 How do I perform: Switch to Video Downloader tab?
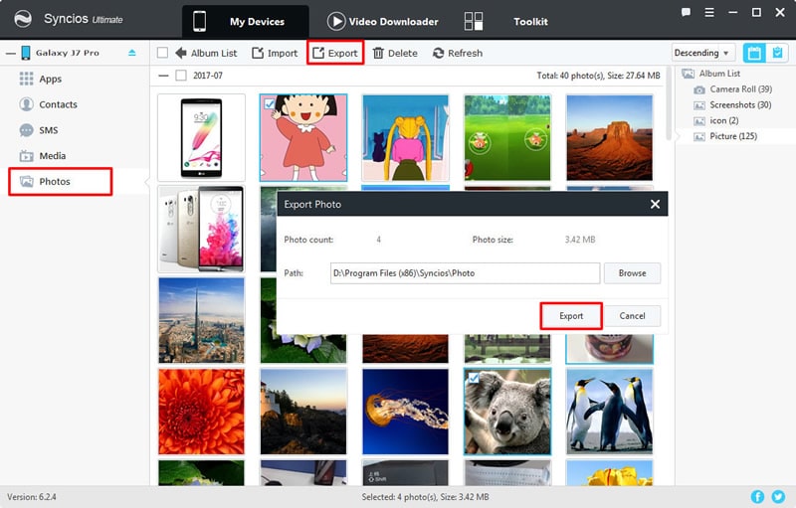tap(383, 21)
